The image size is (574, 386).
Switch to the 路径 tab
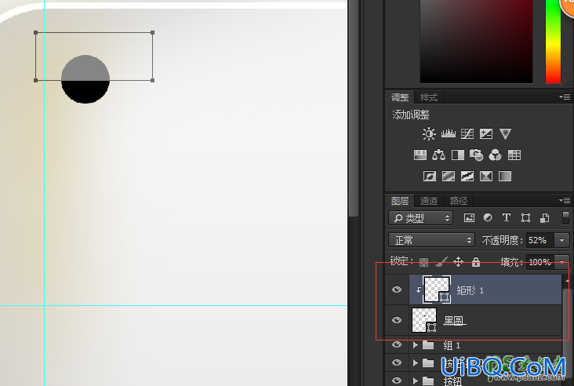tap(458, 201)
